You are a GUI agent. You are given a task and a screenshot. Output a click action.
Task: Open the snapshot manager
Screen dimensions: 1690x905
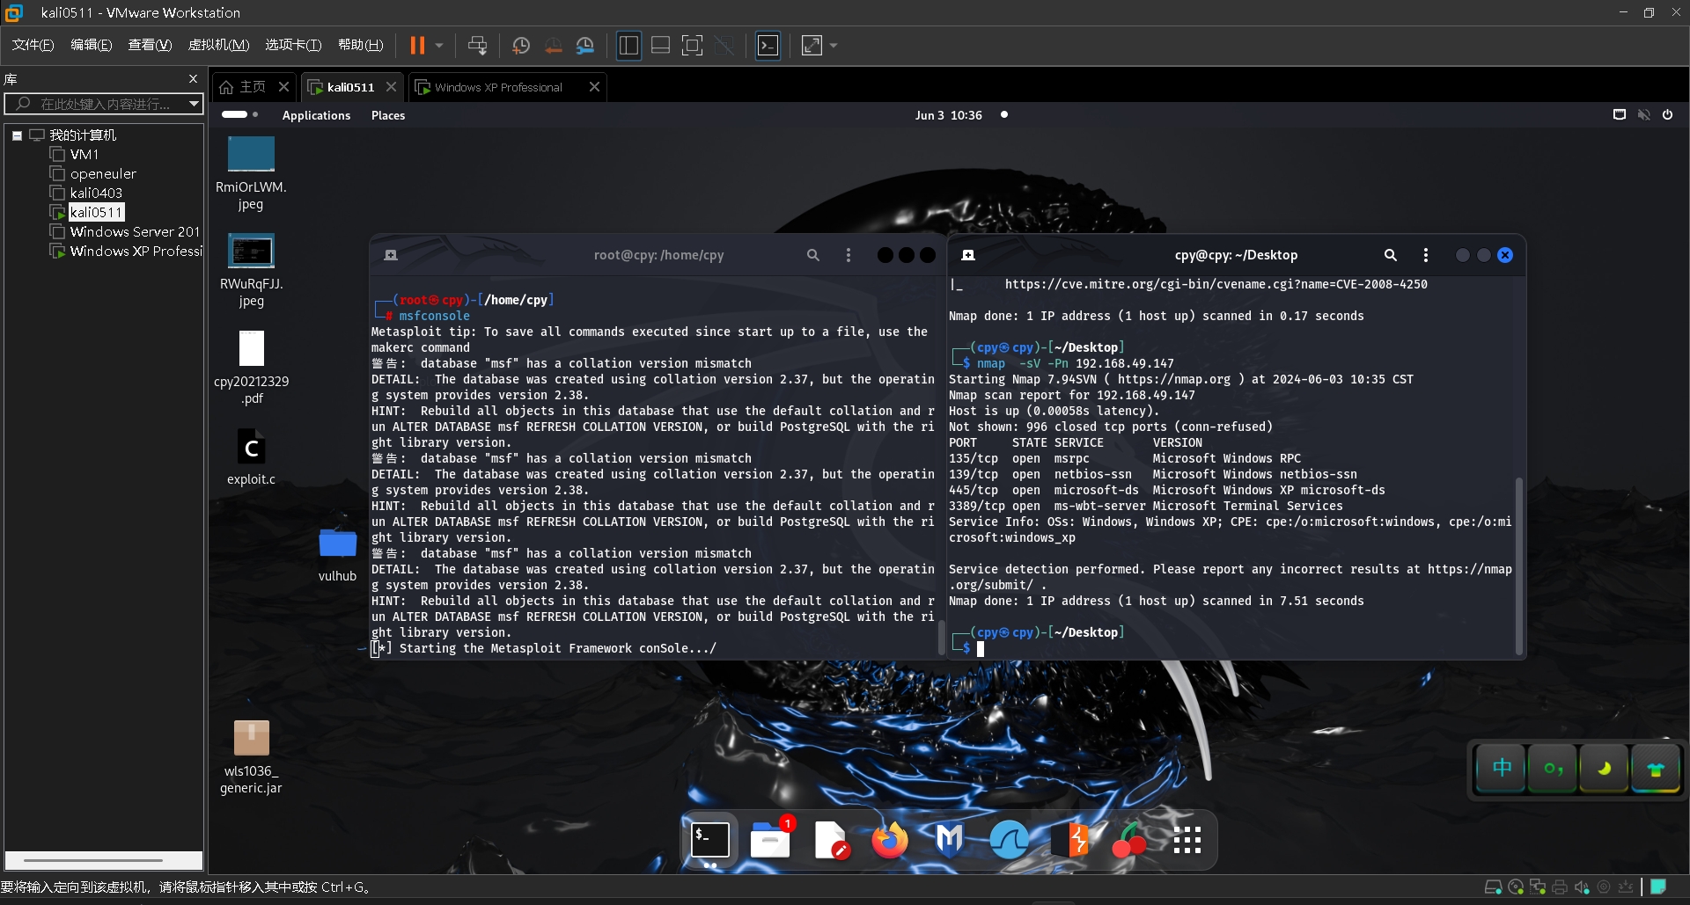(585, 46)
